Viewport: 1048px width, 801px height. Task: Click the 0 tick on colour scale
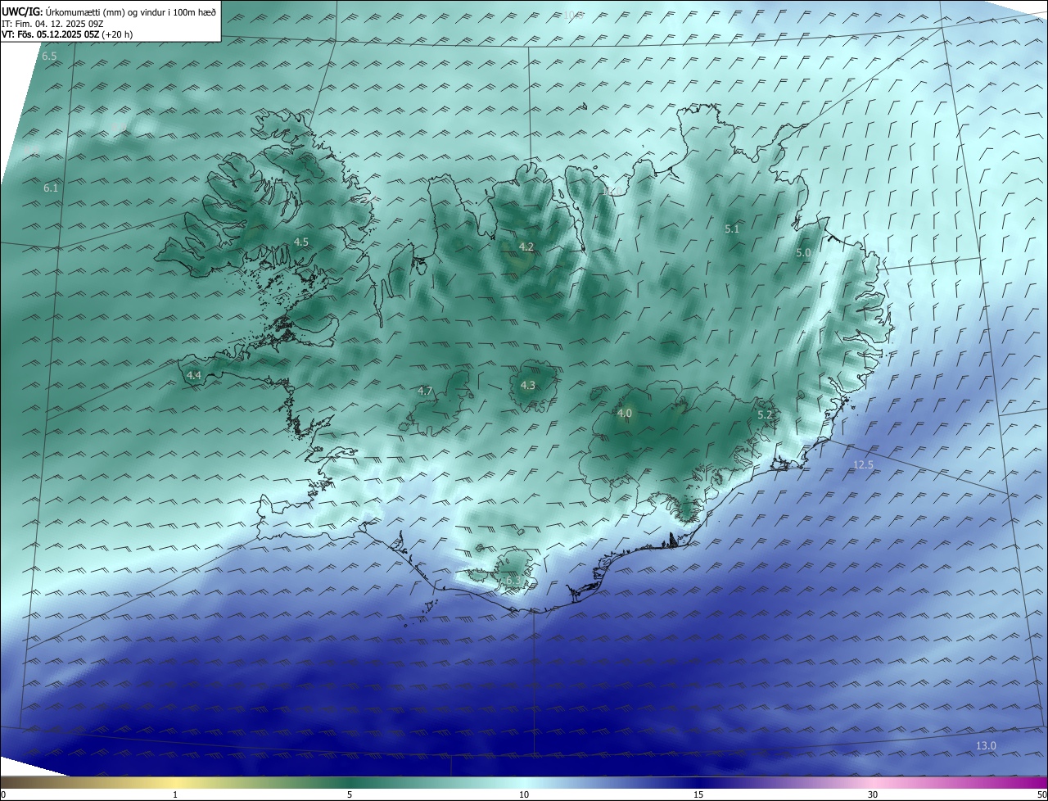point(3,794)
